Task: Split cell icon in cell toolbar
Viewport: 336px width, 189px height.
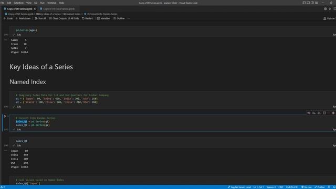Action: click(324, 113)
